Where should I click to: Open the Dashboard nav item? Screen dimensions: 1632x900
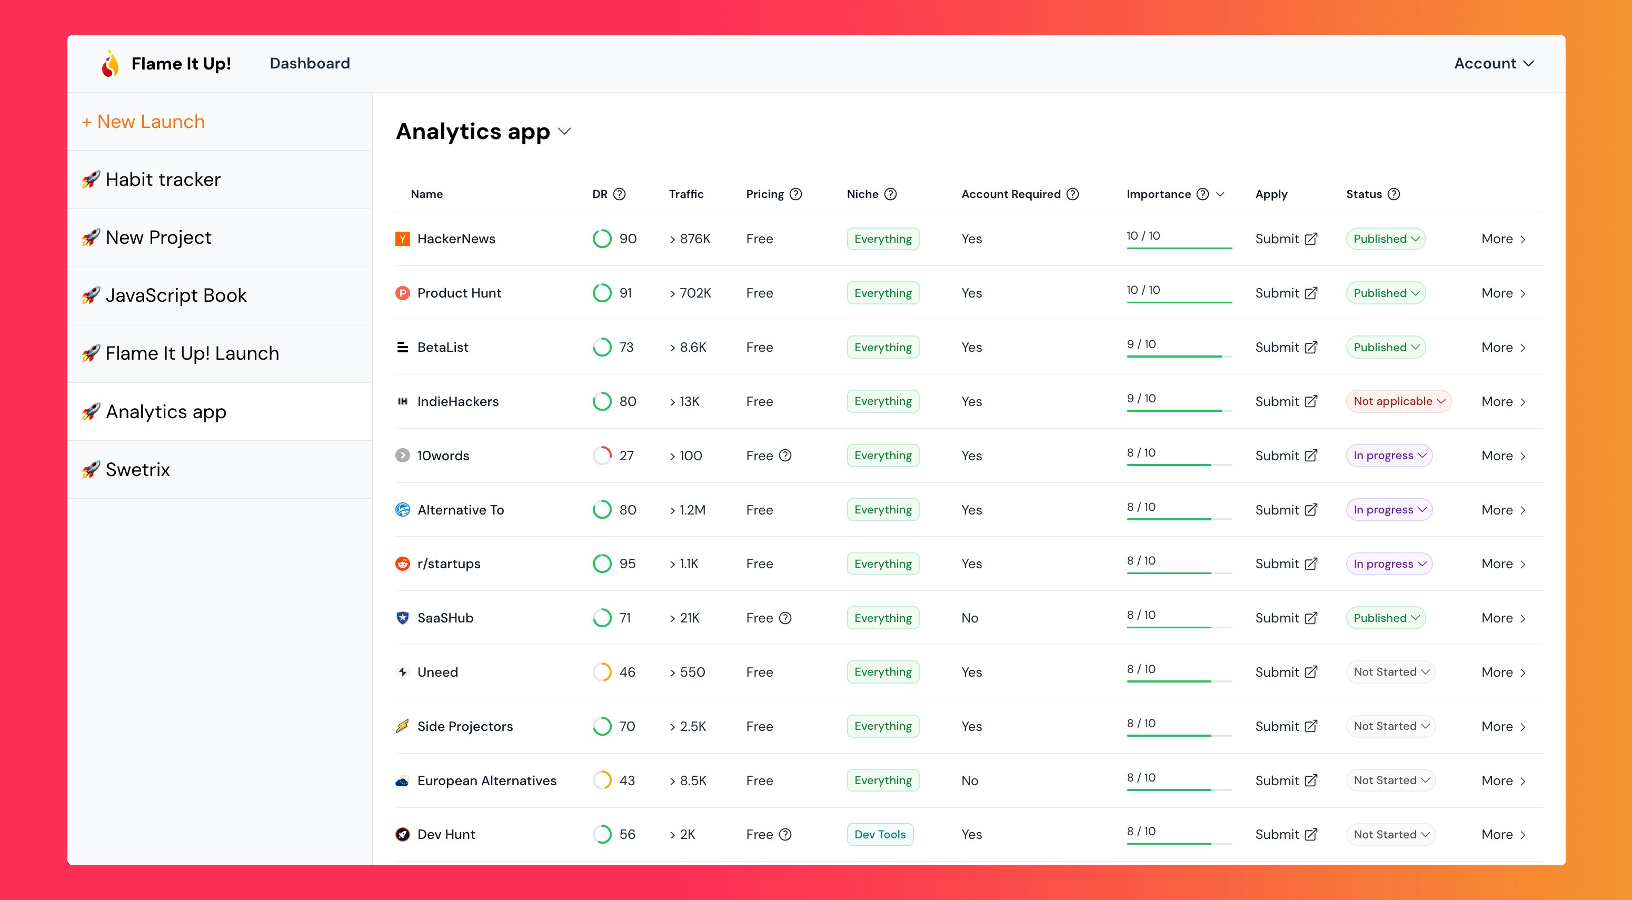click(310, 63)
